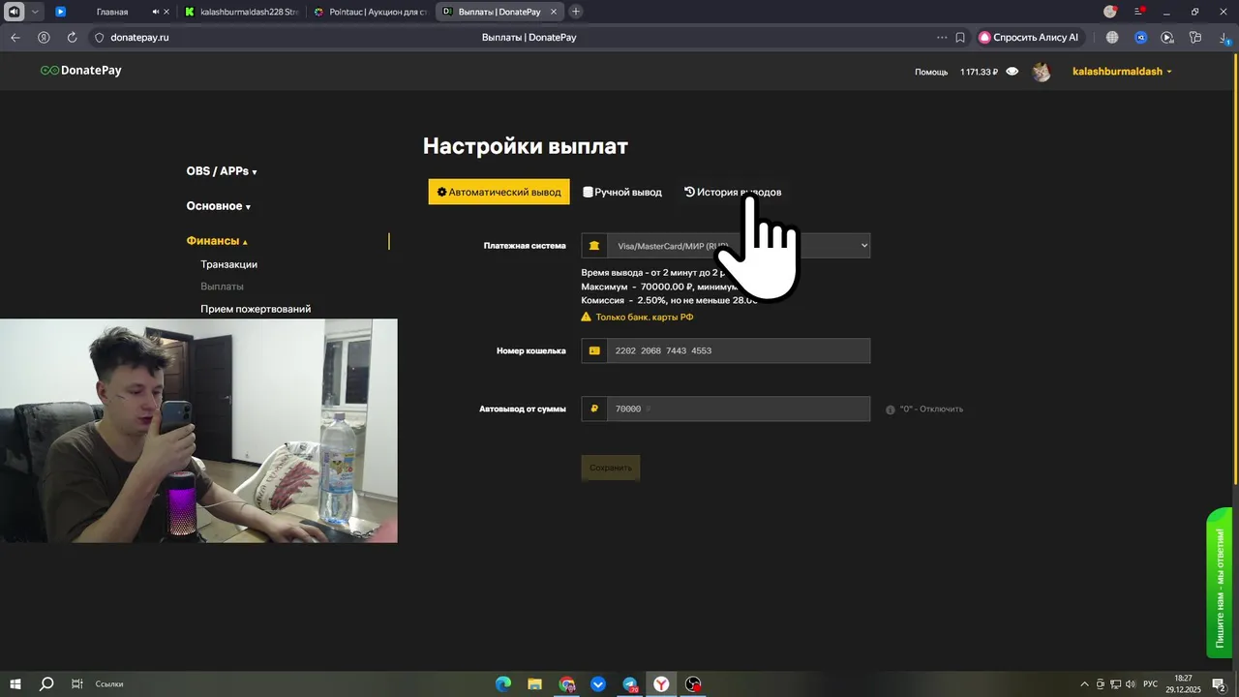The width and height of the screenshot is (1239, 697).
Task: Launch Microsoft Edge from the taskbar
Action: (503, 684)
